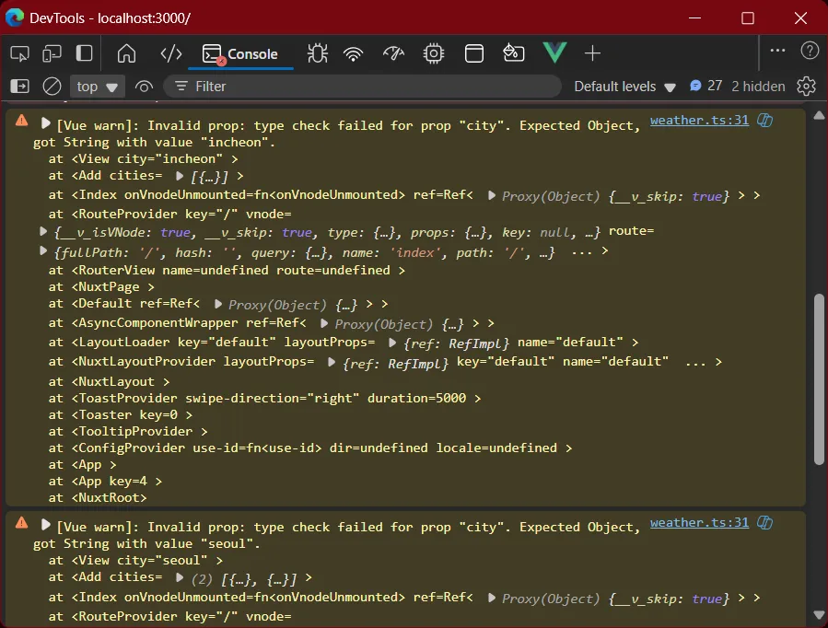Open the Memory chip tool
828x628 pixels.
coord(434,53)
